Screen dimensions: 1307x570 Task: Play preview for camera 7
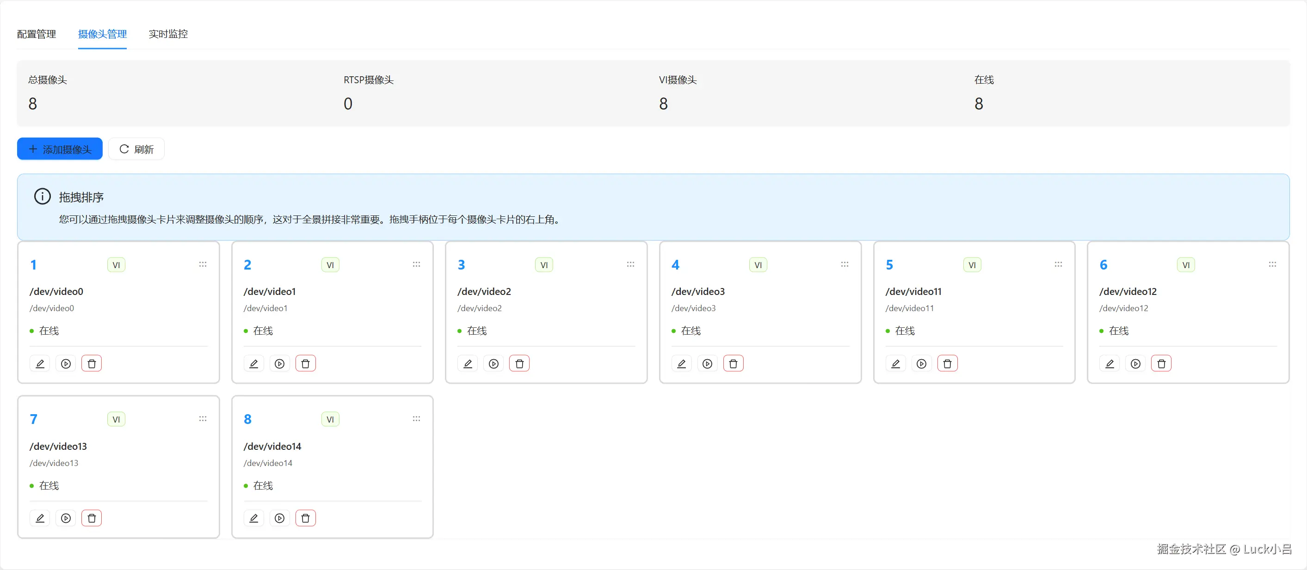click(66, 518)
